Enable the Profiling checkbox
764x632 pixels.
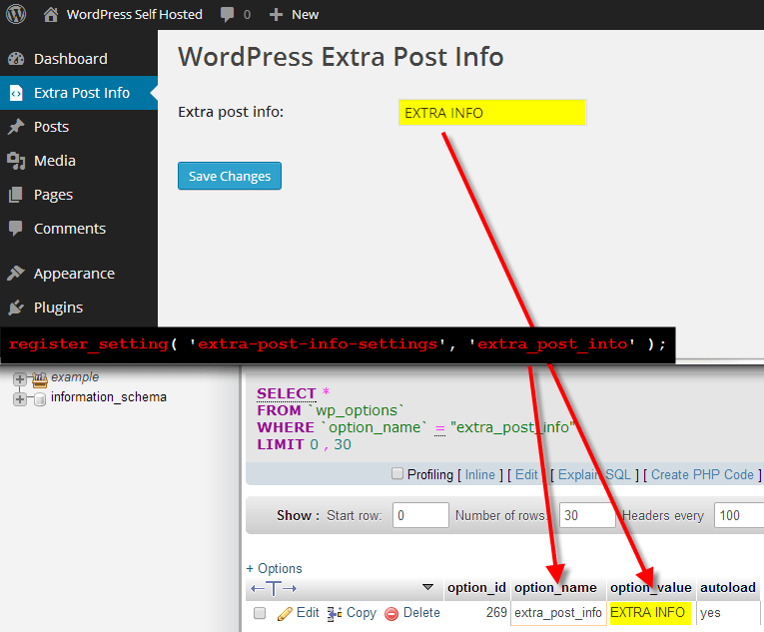point(397,473)
